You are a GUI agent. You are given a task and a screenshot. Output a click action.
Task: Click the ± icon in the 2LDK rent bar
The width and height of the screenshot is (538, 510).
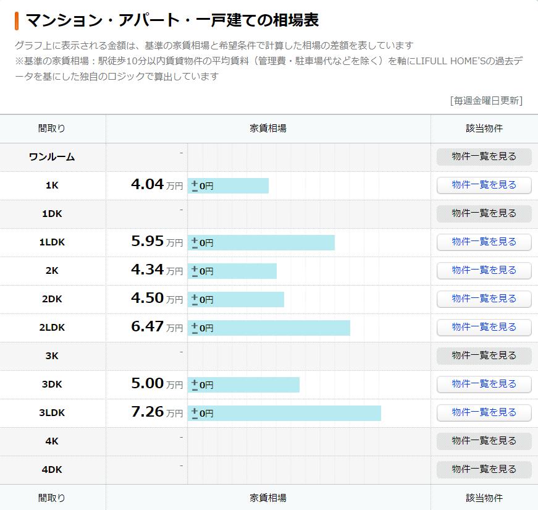pyautogui.click(x=195, y=328)
